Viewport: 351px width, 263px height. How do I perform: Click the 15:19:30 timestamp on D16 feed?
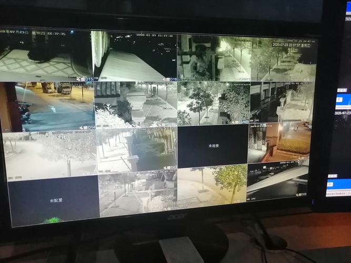tap(164, 36)
